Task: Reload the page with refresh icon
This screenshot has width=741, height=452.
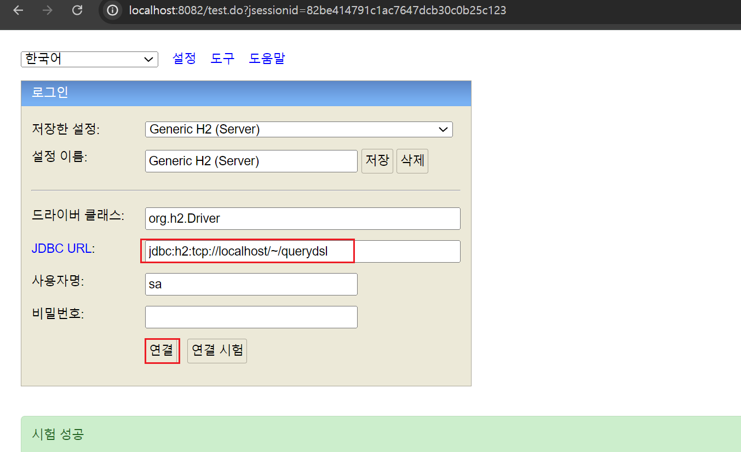Action: [77, 10]
